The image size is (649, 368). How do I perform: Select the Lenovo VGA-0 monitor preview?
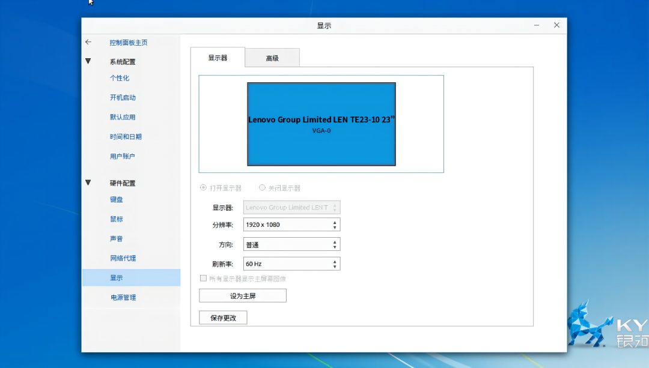point(321,124)
